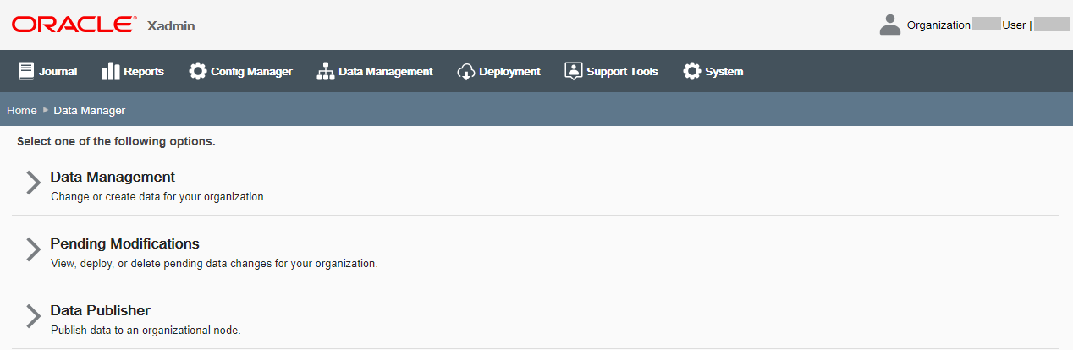The image size is (1073, 350).
Task: Click the Support Tools person icon
Action: tap(574, 71)
